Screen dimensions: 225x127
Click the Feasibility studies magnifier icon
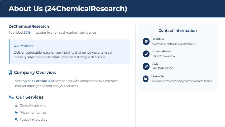[16, 120]
